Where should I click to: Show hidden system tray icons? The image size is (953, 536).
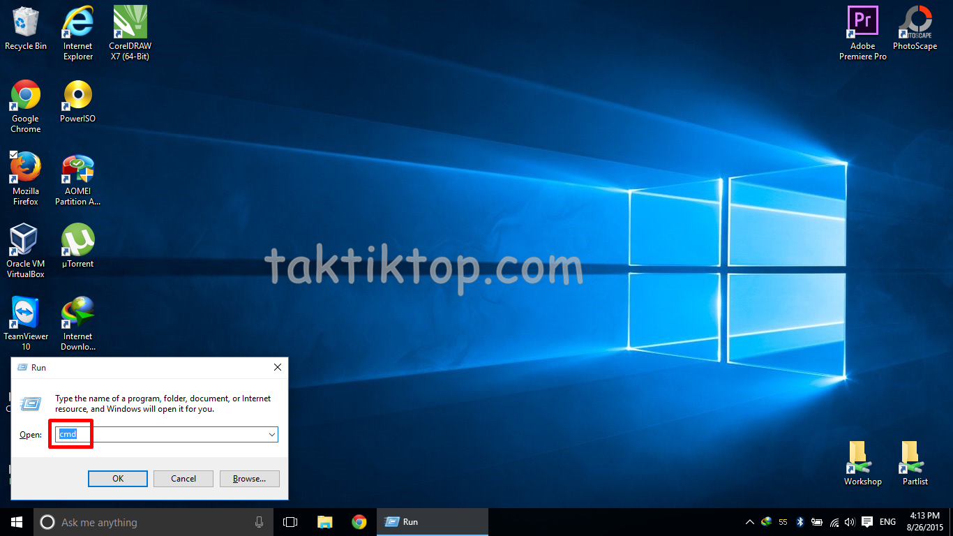[750, 522]
